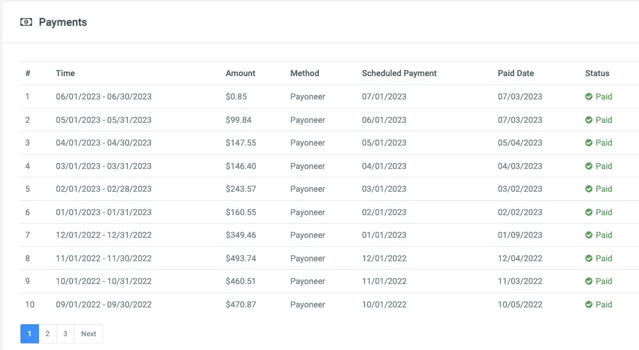
Task: Click the Paid check icon for $493.74 payment
Action: click(x=589, y=258)
